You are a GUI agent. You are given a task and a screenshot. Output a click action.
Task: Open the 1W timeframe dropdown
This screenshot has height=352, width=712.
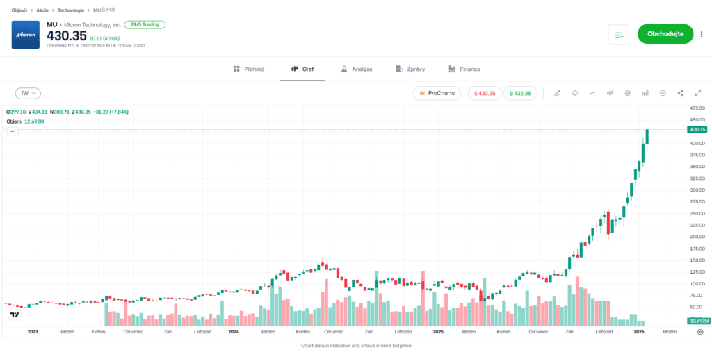tap(29, 93)
